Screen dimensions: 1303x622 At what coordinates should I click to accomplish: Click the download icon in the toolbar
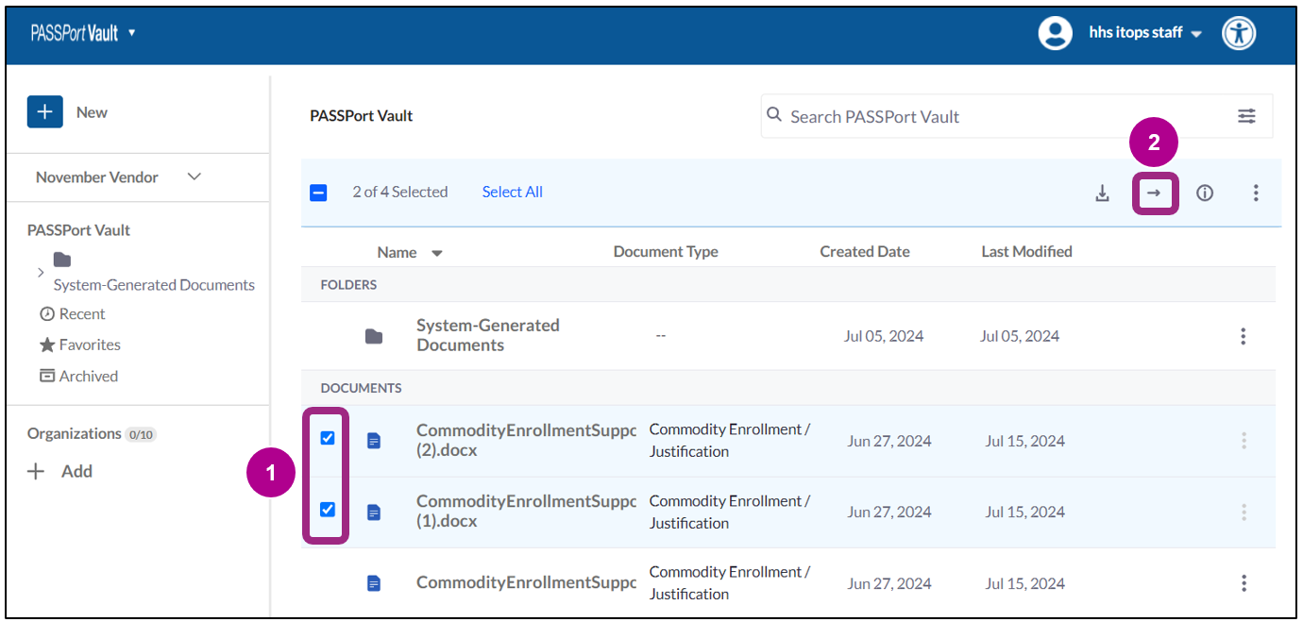[1102, 192]
